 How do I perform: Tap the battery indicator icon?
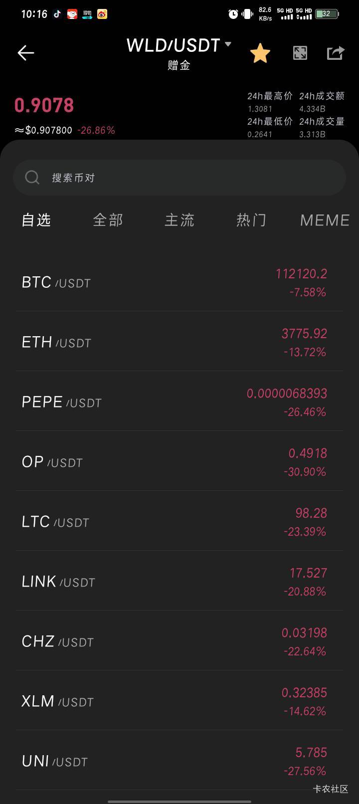[x=327, y=14]
